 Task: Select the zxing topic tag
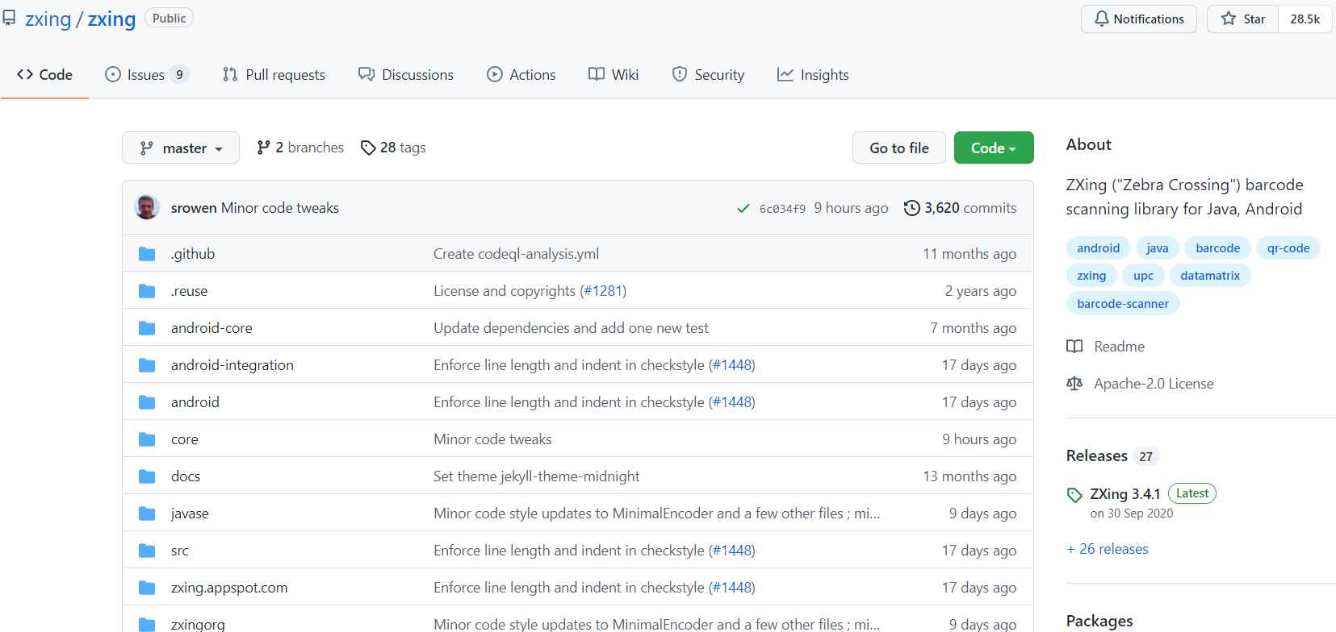pos(1091,276)
